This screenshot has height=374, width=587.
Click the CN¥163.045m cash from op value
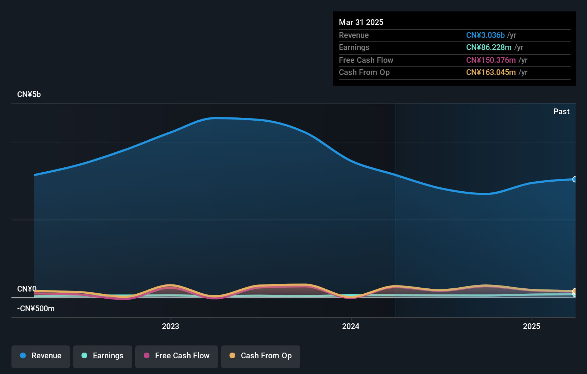pos(491,72)
